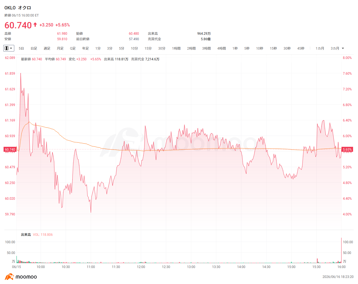Image resolution: width=358 pixels, height=284 pixels.
Task: Open the chart type selector icon
Action: click(7, 48)
